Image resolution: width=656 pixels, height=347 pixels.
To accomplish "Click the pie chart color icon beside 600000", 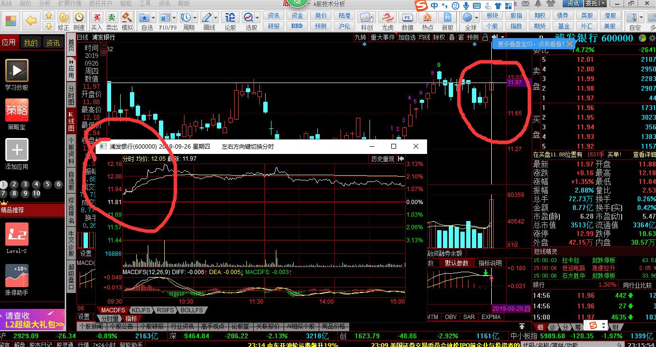I will click(642, 38).
